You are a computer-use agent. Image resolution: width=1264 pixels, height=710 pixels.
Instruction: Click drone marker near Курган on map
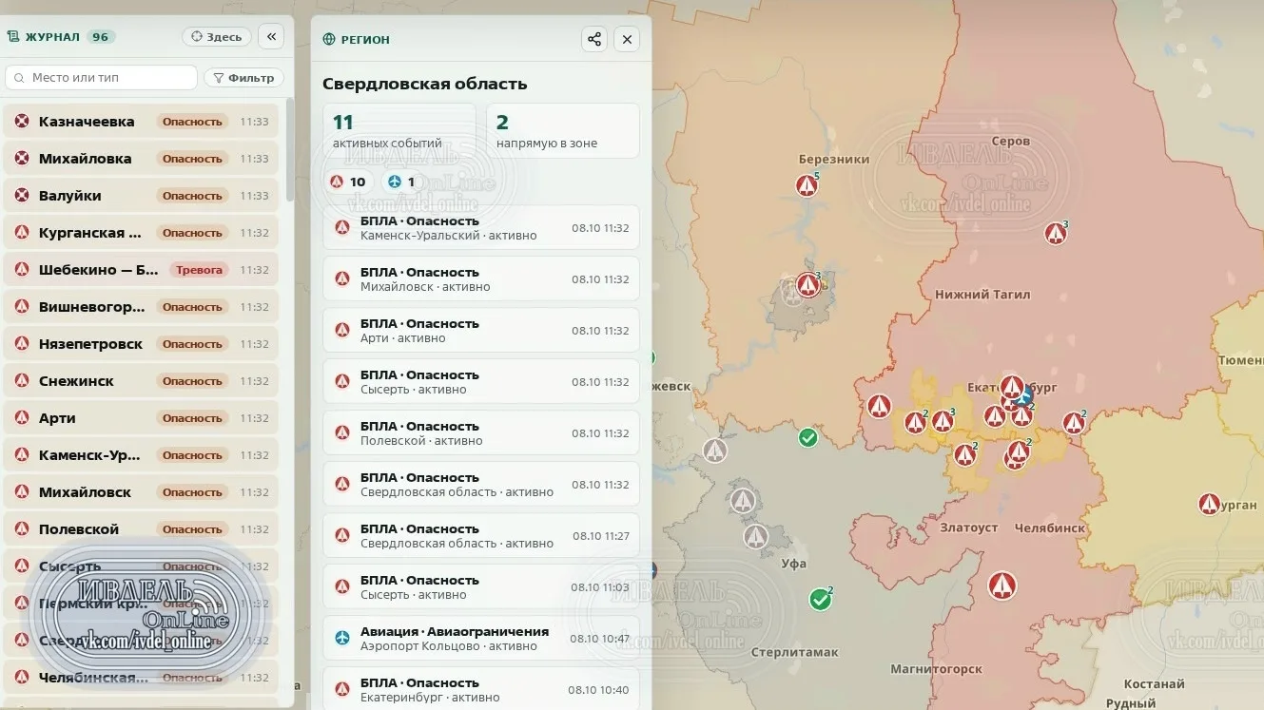[1209, 504]
